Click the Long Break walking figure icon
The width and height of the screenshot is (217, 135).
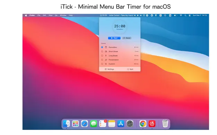coord(106,56)
